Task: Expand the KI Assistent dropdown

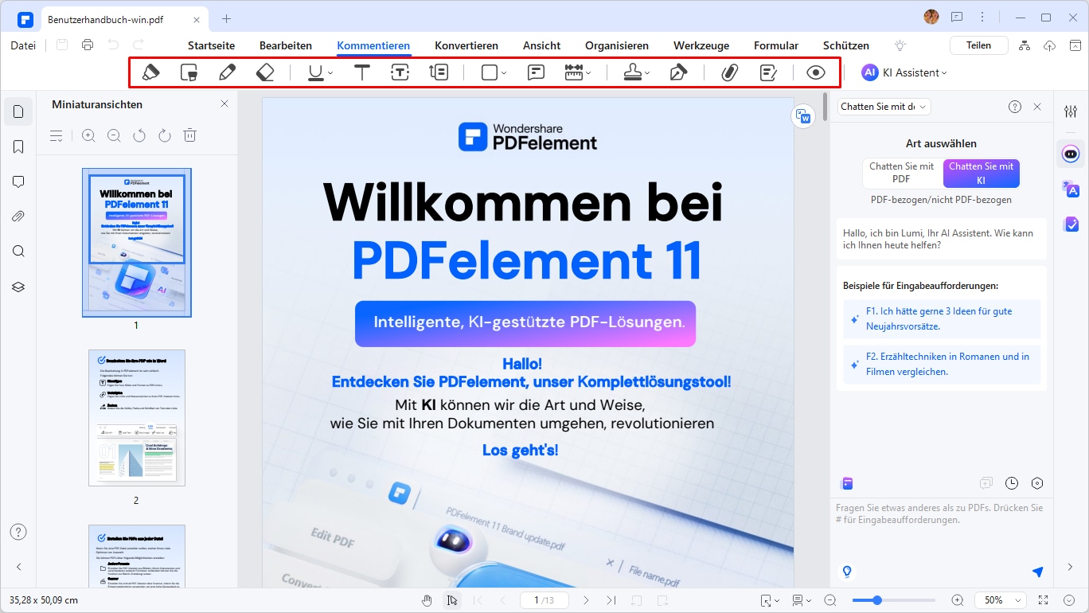Action: click(944, 73)
